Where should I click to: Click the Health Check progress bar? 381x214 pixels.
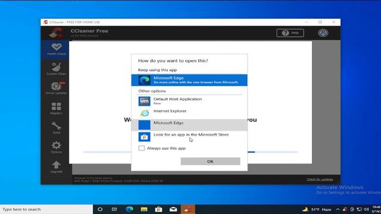190,152
